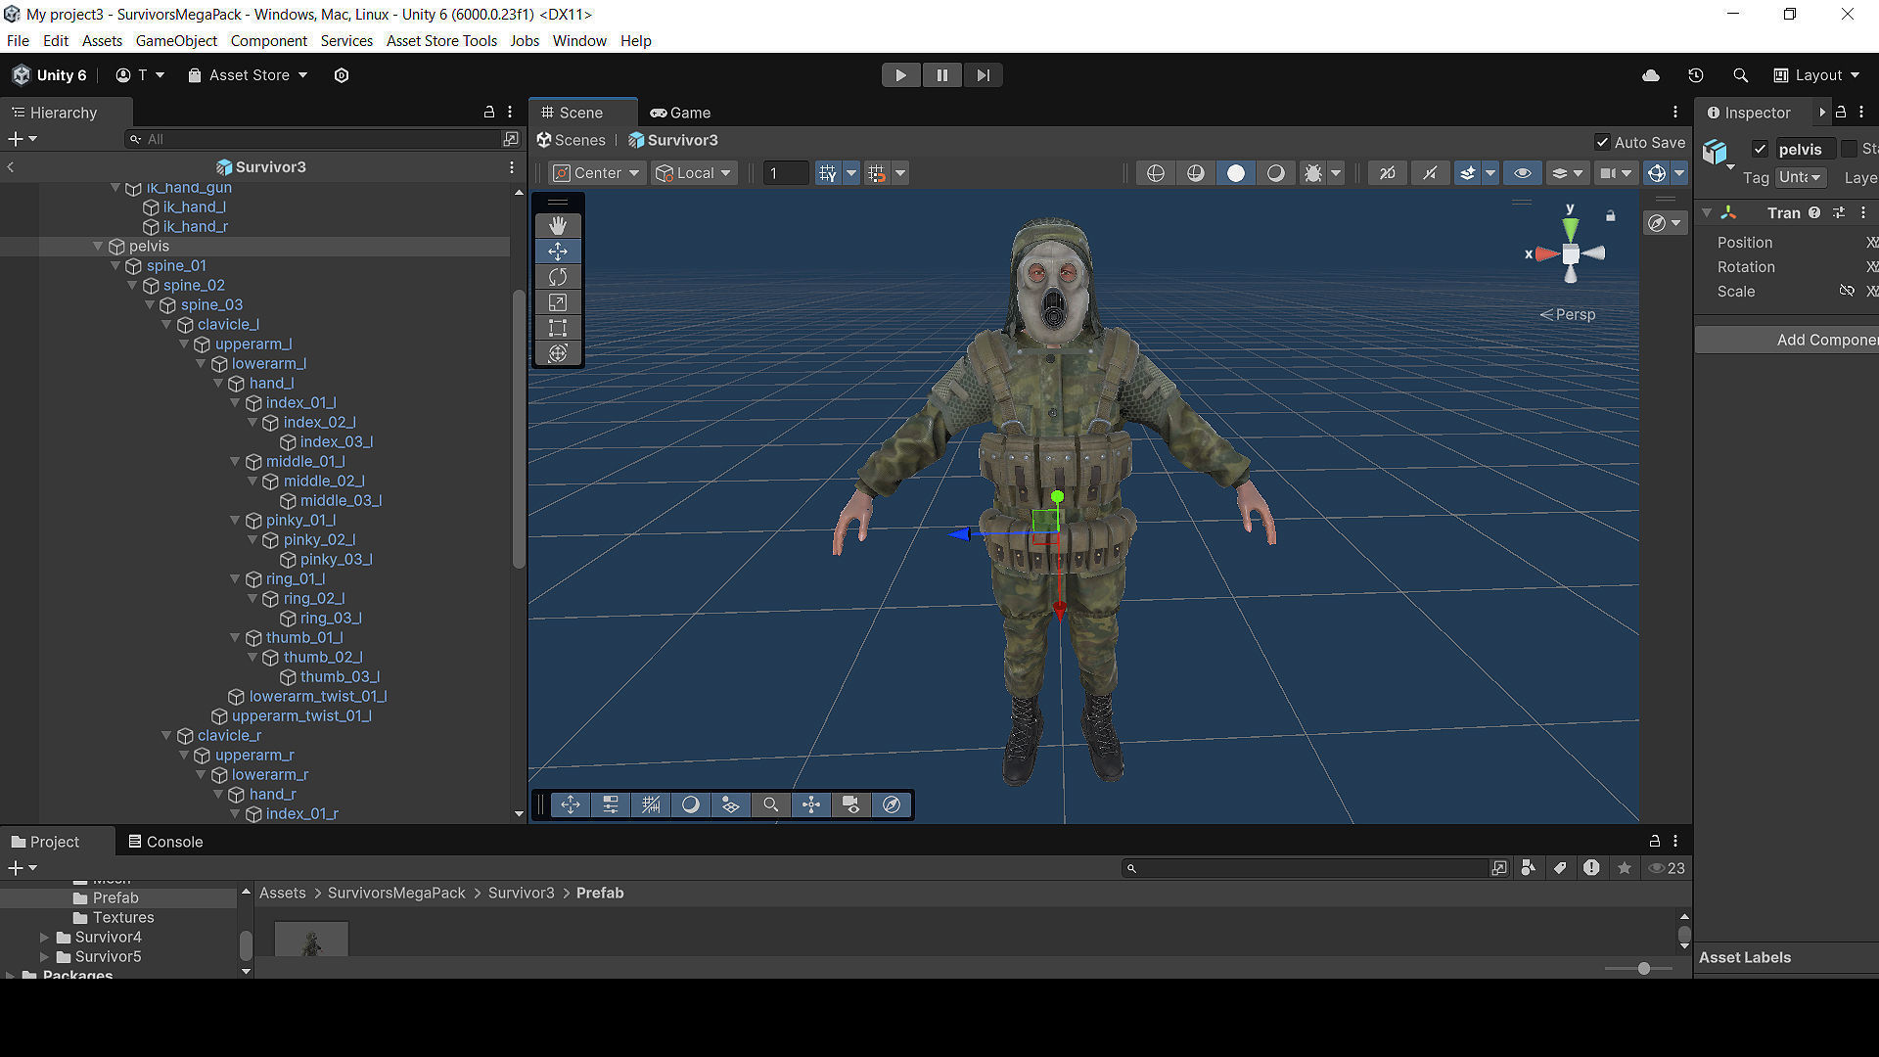Collapse the clavicle_l tree node
This screenshot has height=1057, width=1879.
pyautogui.click(x=166, y=324)
